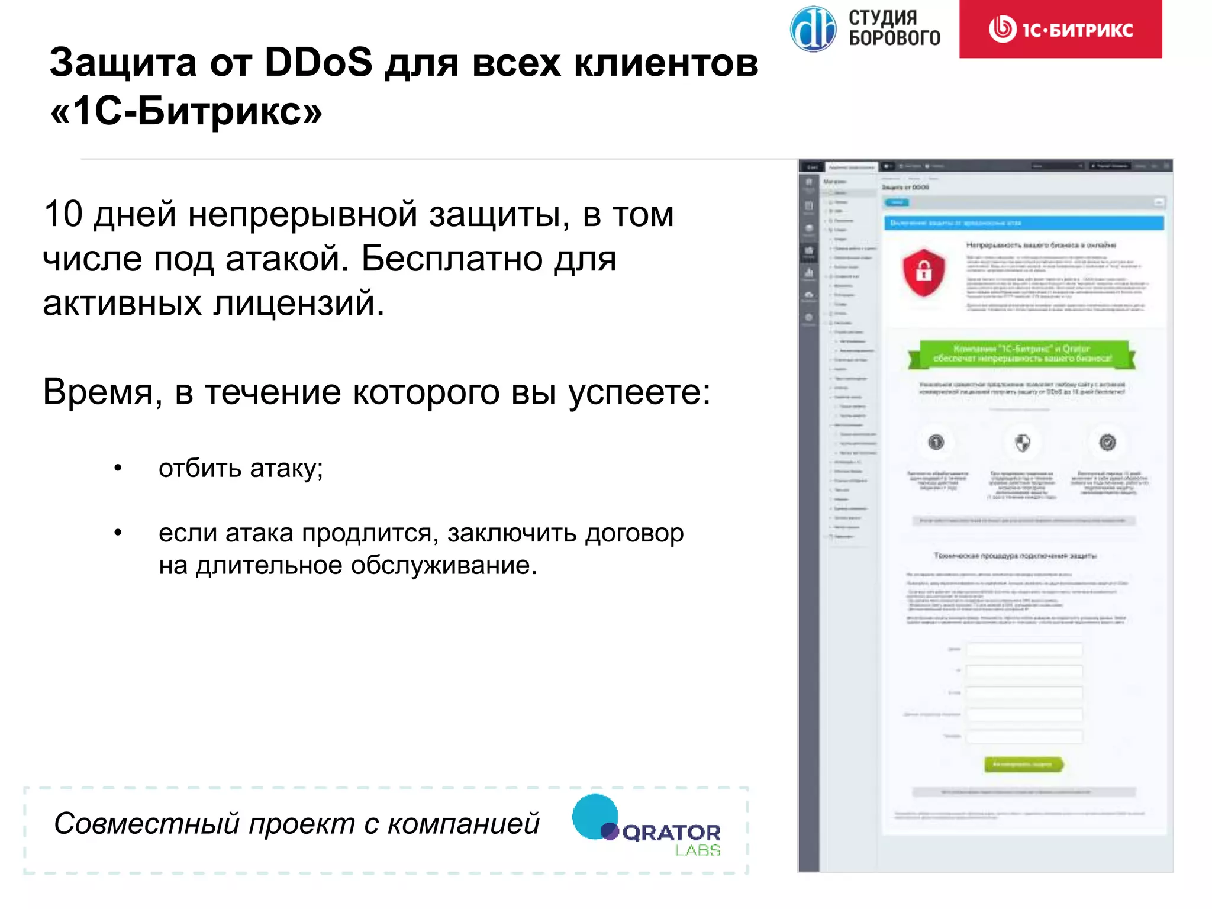Click the red shield lock icon
The height and width of the screenshot is (909, 1212).
pos(924,273)
